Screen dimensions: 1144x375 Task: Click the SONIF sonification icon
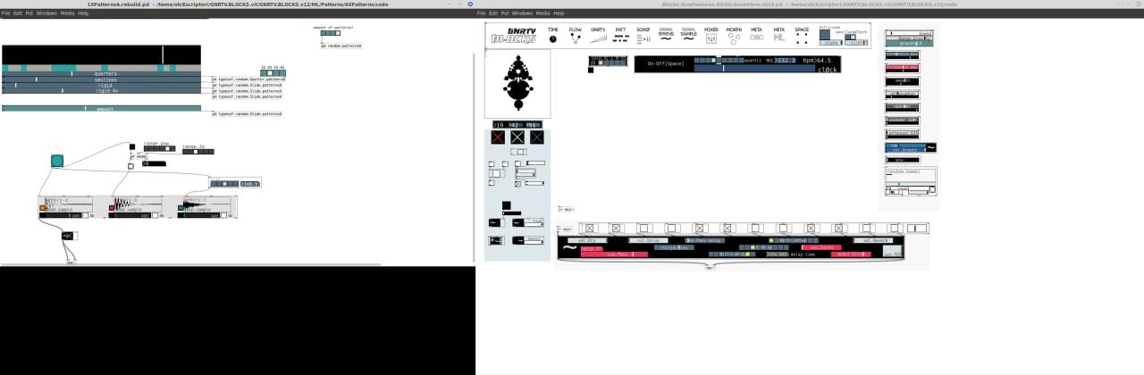pos(643,37)
